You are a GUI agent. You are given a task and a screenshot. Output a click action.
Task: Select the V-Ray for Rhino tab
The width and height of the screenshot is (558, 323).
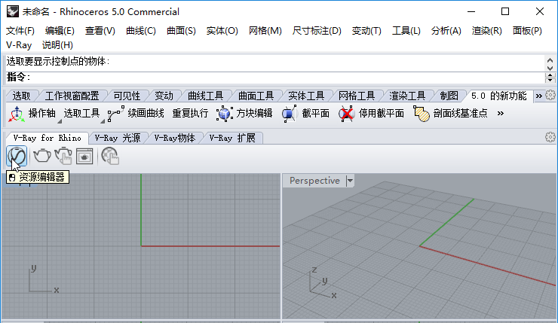coord(47,138)
